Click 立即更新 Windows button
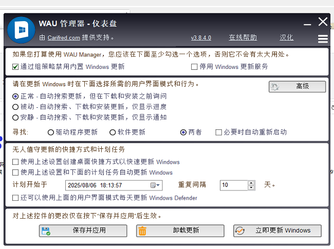Screen dimensions: 334x249 pyautogui.click(x=277, y=231)
